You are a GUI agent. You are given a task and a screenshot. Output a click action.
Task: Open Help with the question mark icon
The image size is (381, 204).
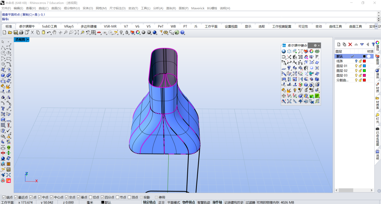point(182,32)
